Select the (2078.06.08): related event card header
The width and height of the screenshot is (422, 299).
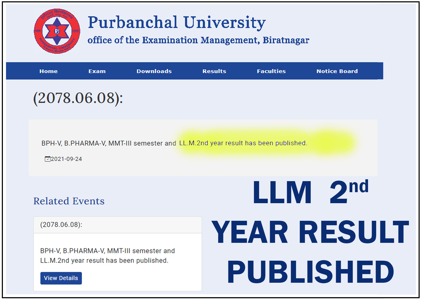tap(117, 225)
